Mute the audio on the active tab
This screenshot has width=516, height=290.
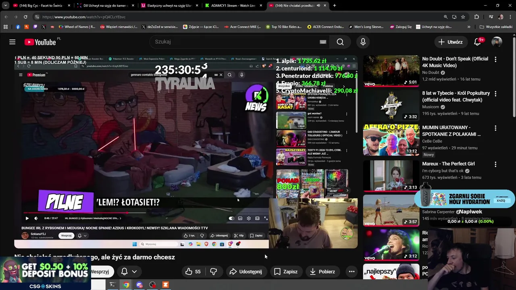[x=318, y=6]
